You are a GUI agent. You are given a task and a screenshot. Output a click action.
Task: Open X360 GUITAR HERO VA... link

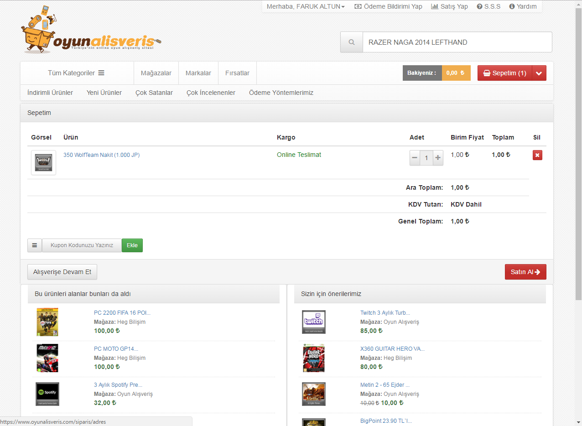point(392,349)
